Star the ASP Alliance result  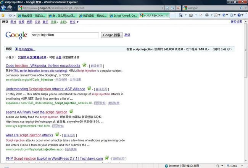point(89,88)
